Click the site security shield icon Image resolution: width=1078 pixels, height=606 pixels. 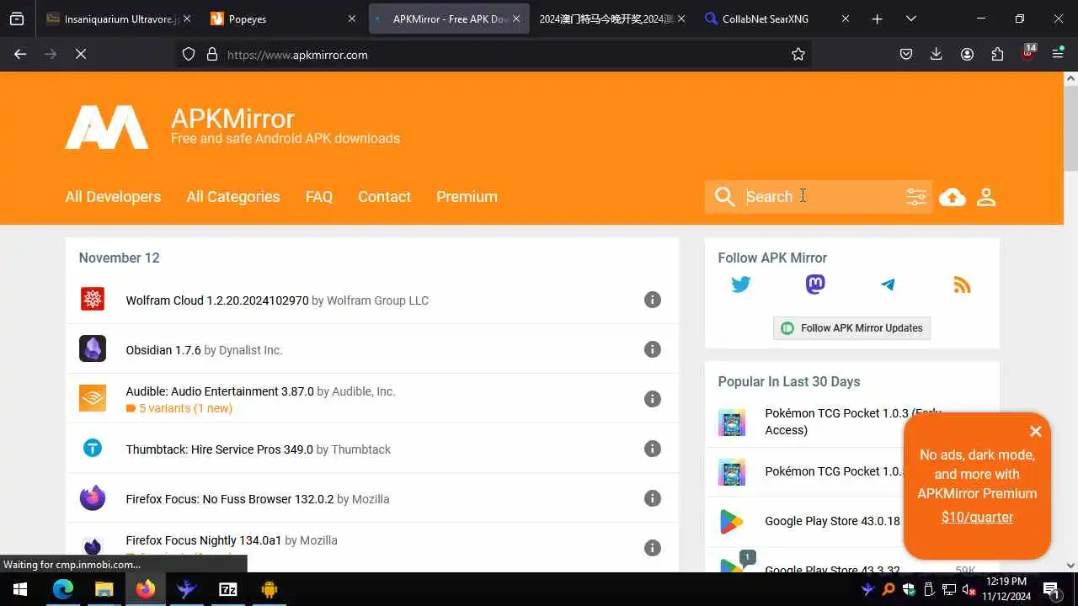click(189, 54)
